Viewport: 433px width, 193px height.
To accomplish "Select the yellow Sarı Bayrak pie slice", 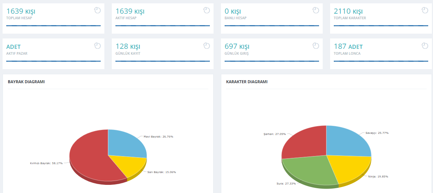I will [132, 166].
